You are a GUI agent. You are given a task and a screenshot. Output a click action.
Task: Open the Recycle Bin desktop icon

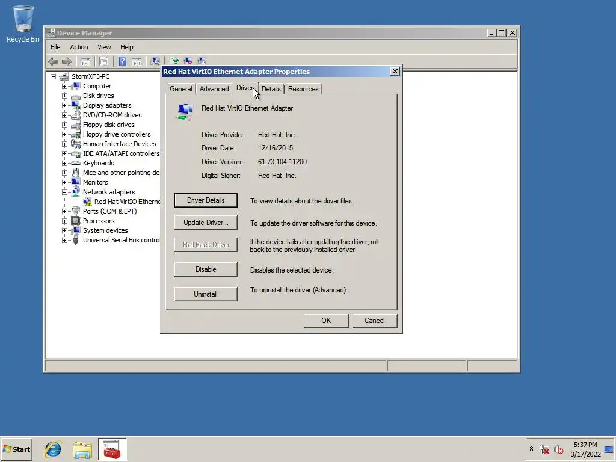[x=23, y=23]
